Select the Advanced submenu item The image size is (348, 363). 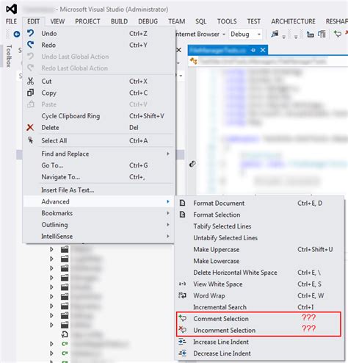(98, 201)
